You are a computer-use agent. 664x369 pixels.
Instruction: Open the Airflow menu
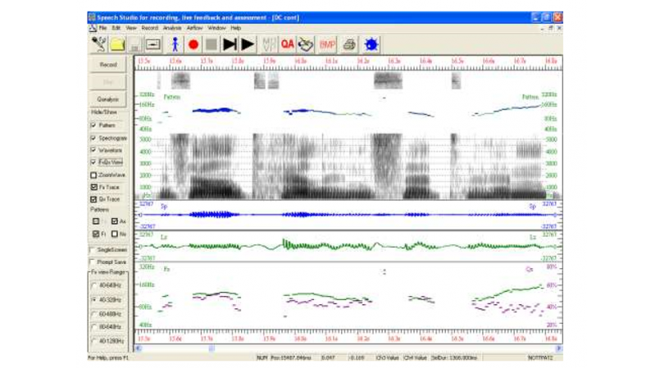(194, 28)
